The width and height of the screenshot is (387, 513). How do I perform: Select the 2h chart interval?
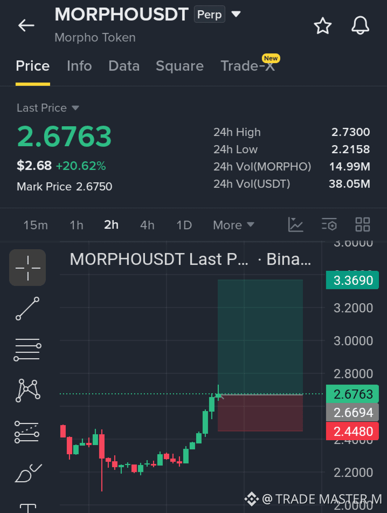(111, 225)
